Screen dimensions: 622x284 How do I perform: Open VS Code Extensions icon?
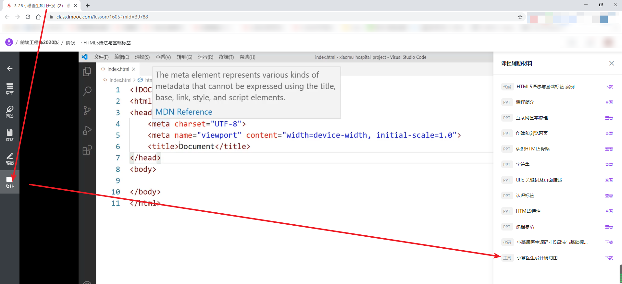(x=87, y=150)
